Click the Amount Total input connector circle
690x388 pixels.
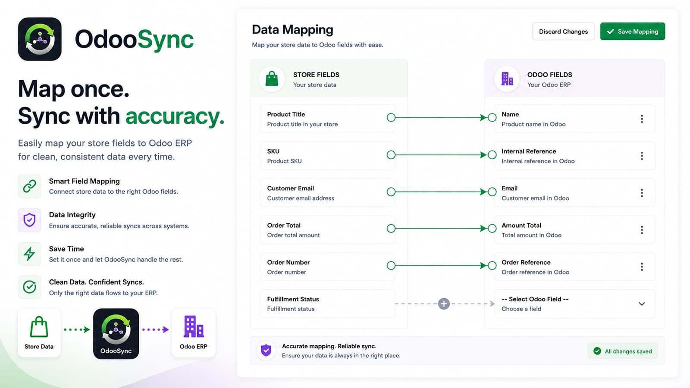click(x=492, y=228)
